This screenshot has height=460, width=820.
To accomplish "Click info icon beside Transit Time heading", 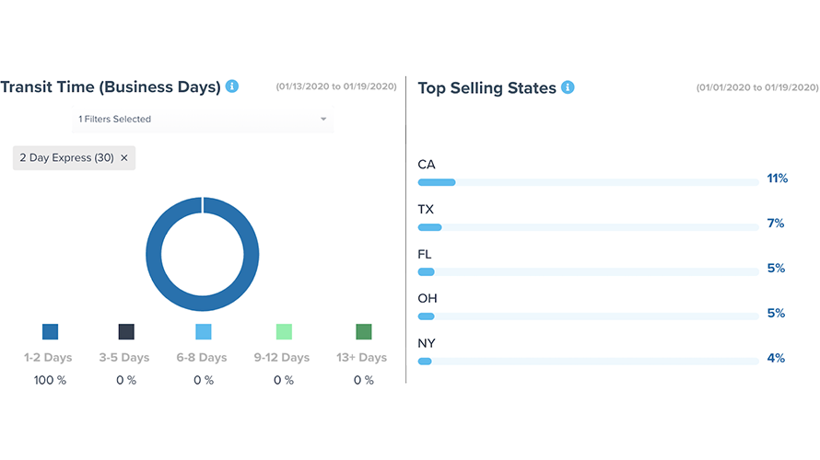I will coord(232,86).
